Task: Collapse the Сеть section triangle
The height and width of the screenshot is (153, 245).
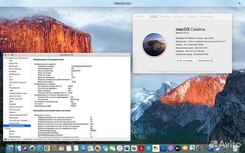Action: (5, 129)
